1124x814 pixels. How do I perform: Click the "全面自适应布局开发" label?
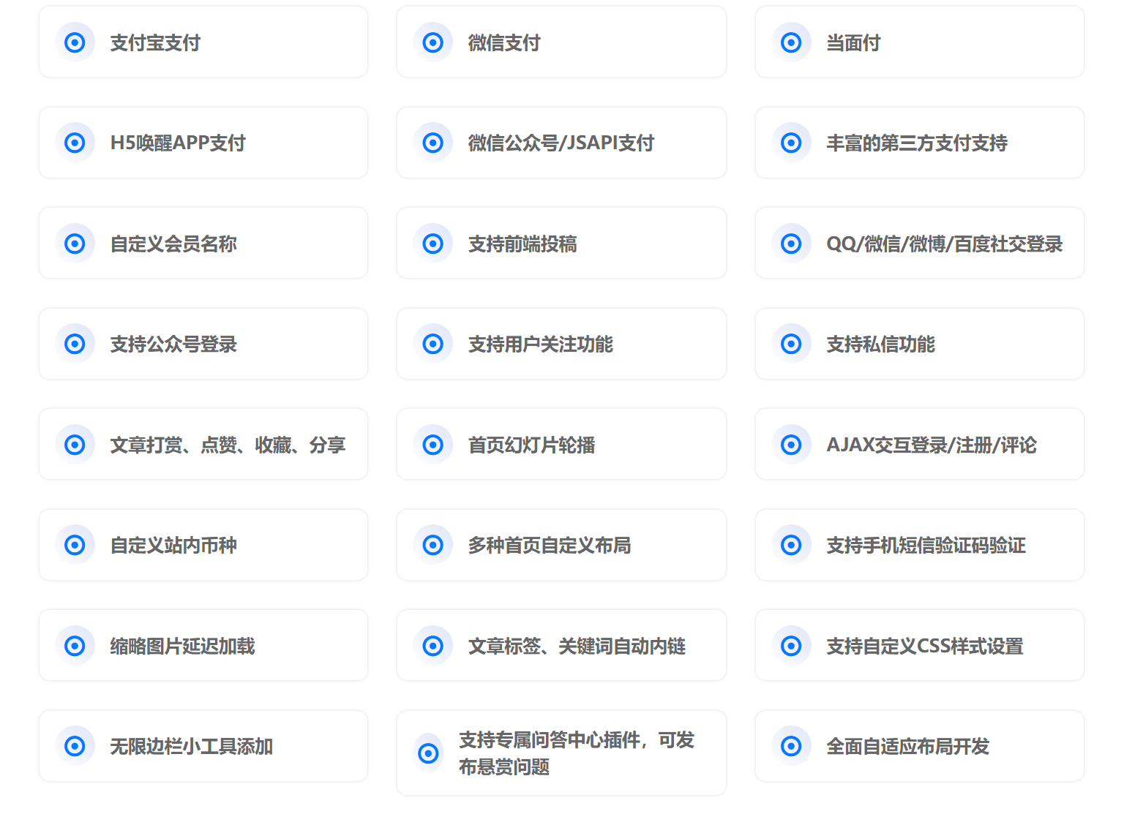[x=908, y=747]
